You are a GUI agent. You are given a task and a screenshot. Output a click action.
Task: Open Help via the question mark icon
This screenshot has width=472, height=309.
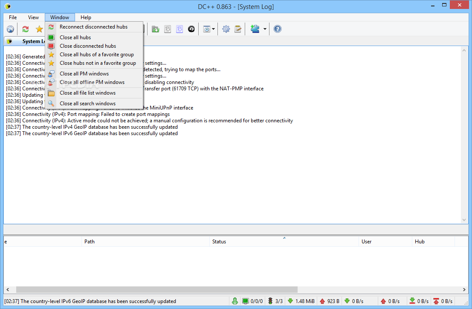click(x=277, y=29)
